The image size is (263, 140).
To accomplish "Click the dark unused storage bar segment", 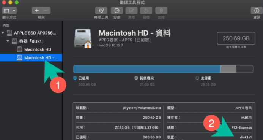I will point(244,69).
